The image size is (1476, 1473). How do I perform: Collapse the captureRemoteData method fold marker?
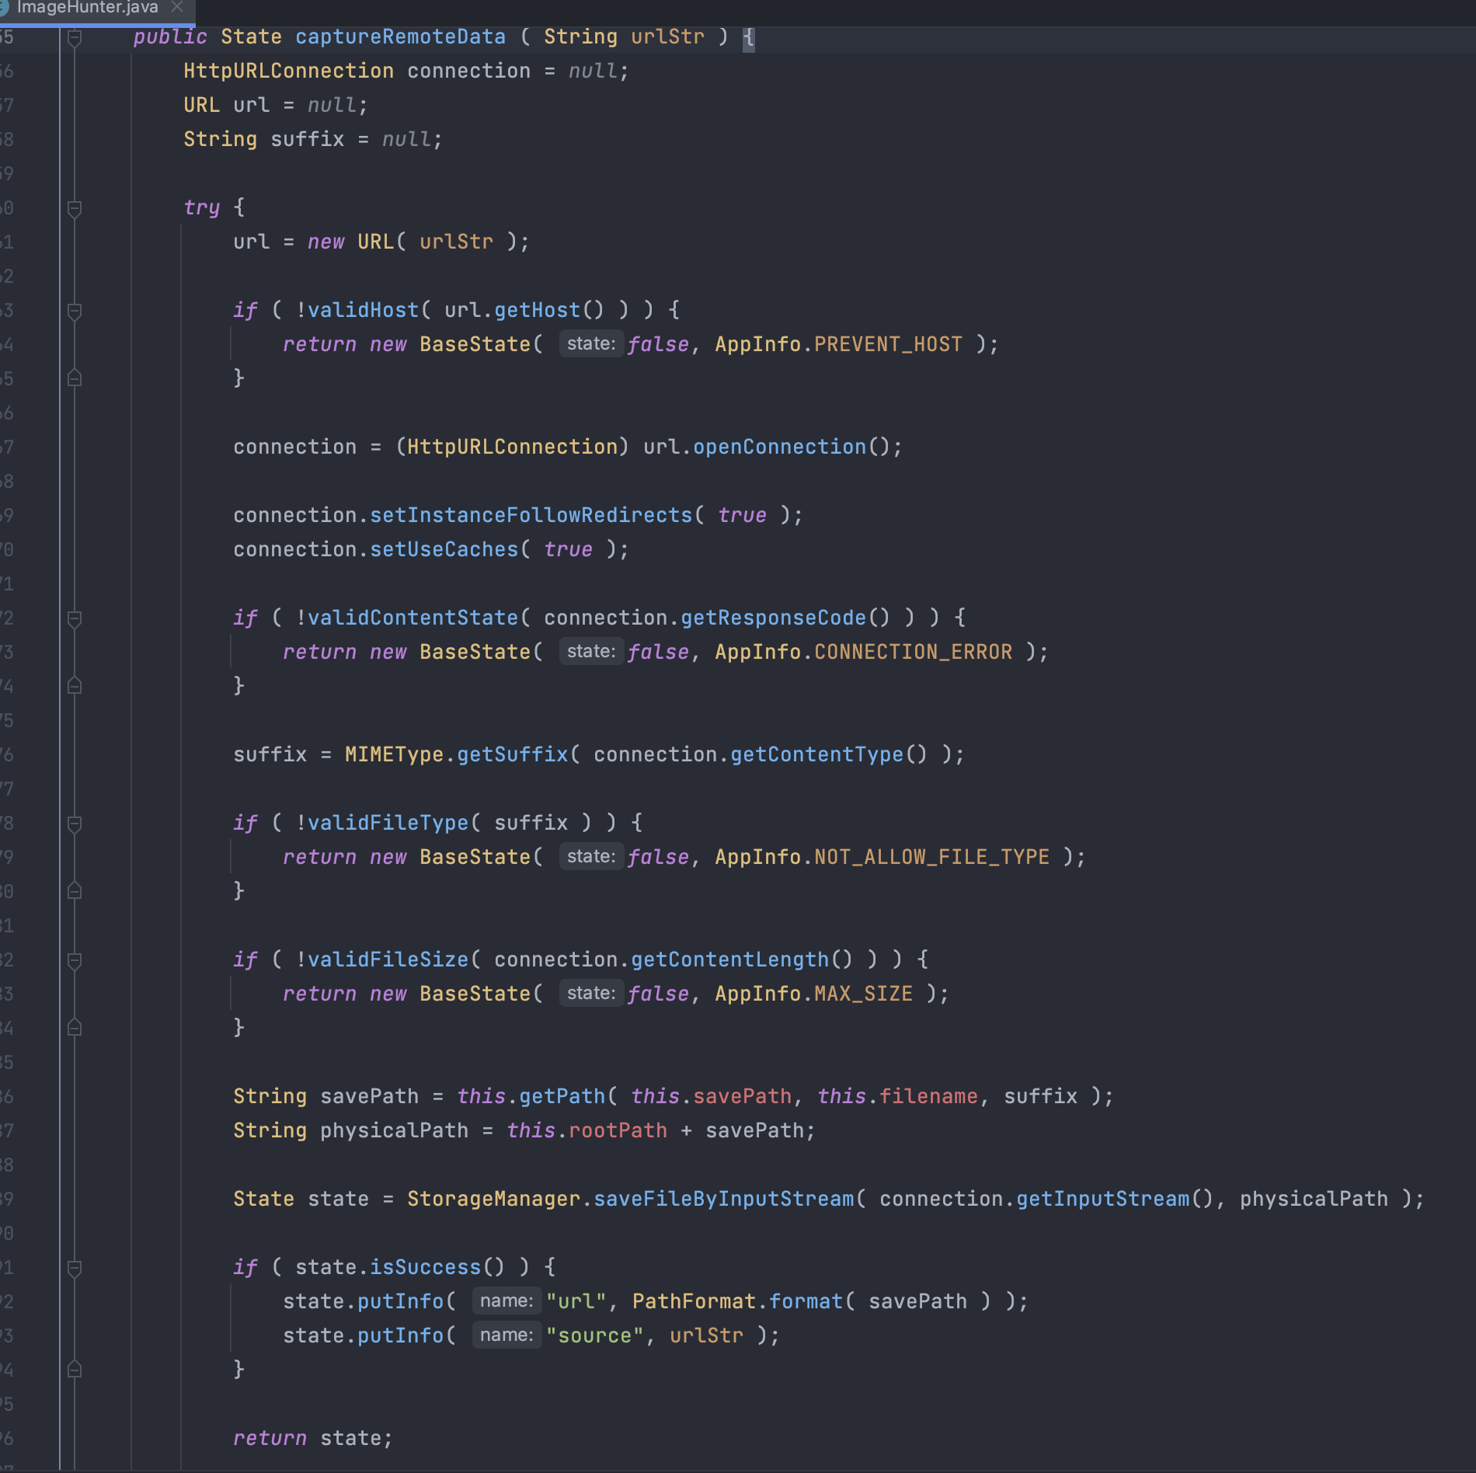point(75,37)
